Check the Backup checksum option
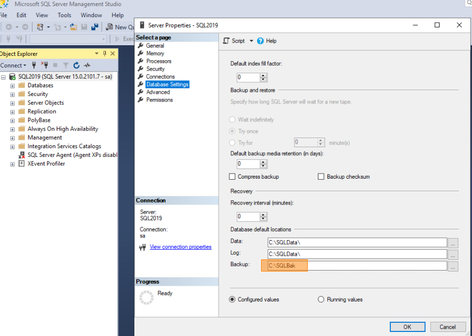 coord(321,177)
